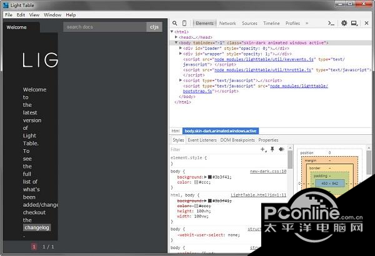
Task: Open DevTools settings gear icon
Action: [344, 23]
